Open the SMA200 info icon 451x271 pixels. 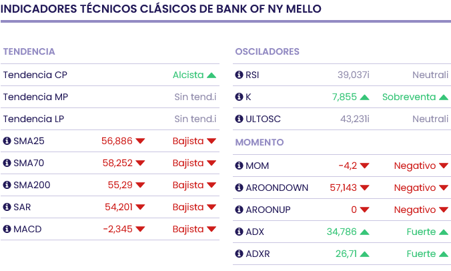pos(7,185)
